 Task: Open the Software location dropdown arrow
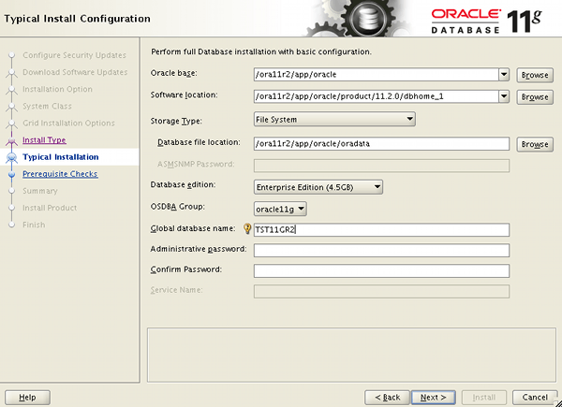point(504,96)
